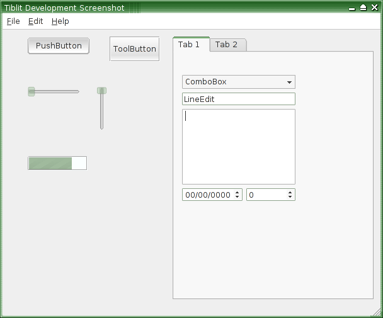Click the horizontal slider handle
Viewport: 383px width, 318px height.
pyautogui.click(x=31, y=91)
